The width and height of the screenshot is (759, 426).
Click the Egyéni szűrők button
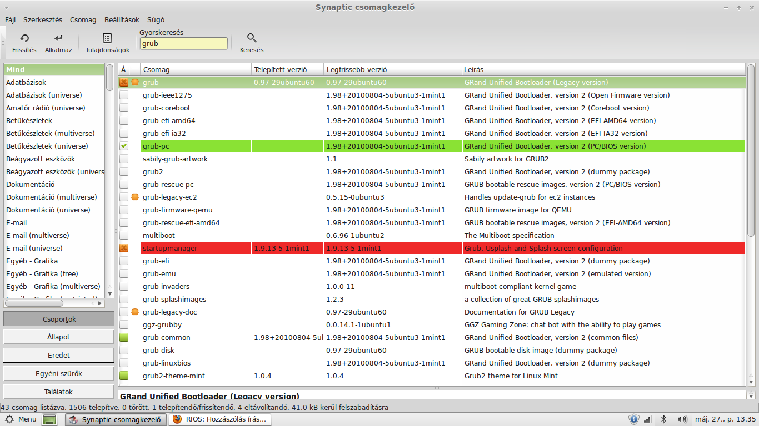59,373
